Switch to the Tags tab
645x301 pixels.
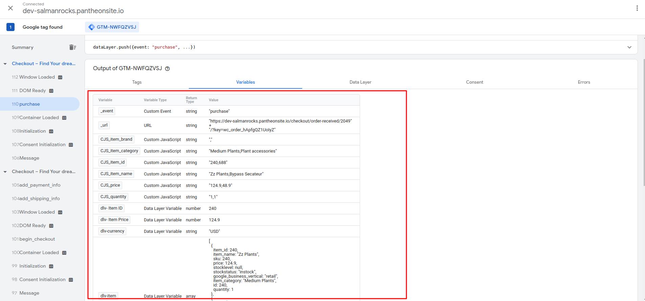(x=137, y=82)
